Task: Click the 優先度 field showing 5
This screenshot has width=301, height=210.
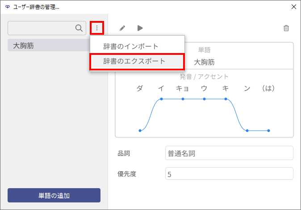Action: tap(229, 173)
